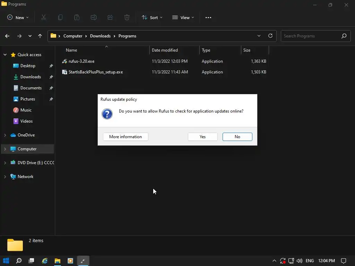Click the search magnifier in Search Programs
This screenshot has width=355, height=266.
(x=344, y=36)
